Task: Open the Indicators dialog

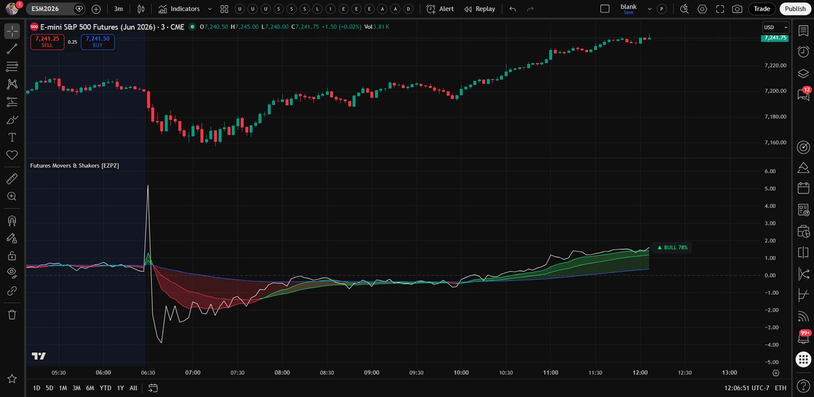Action: 179,9
